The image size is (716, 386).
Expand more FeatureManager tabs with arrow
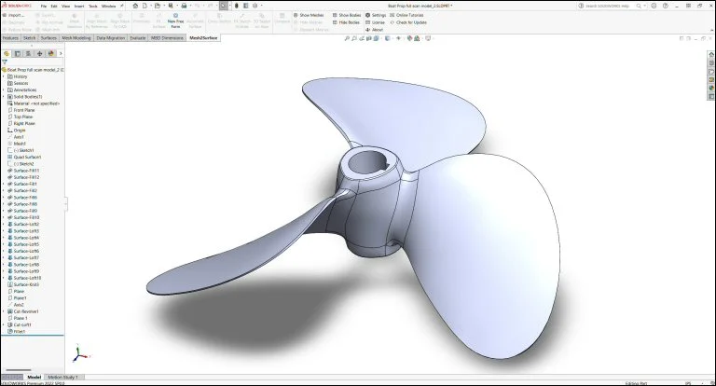pos(62,53)
